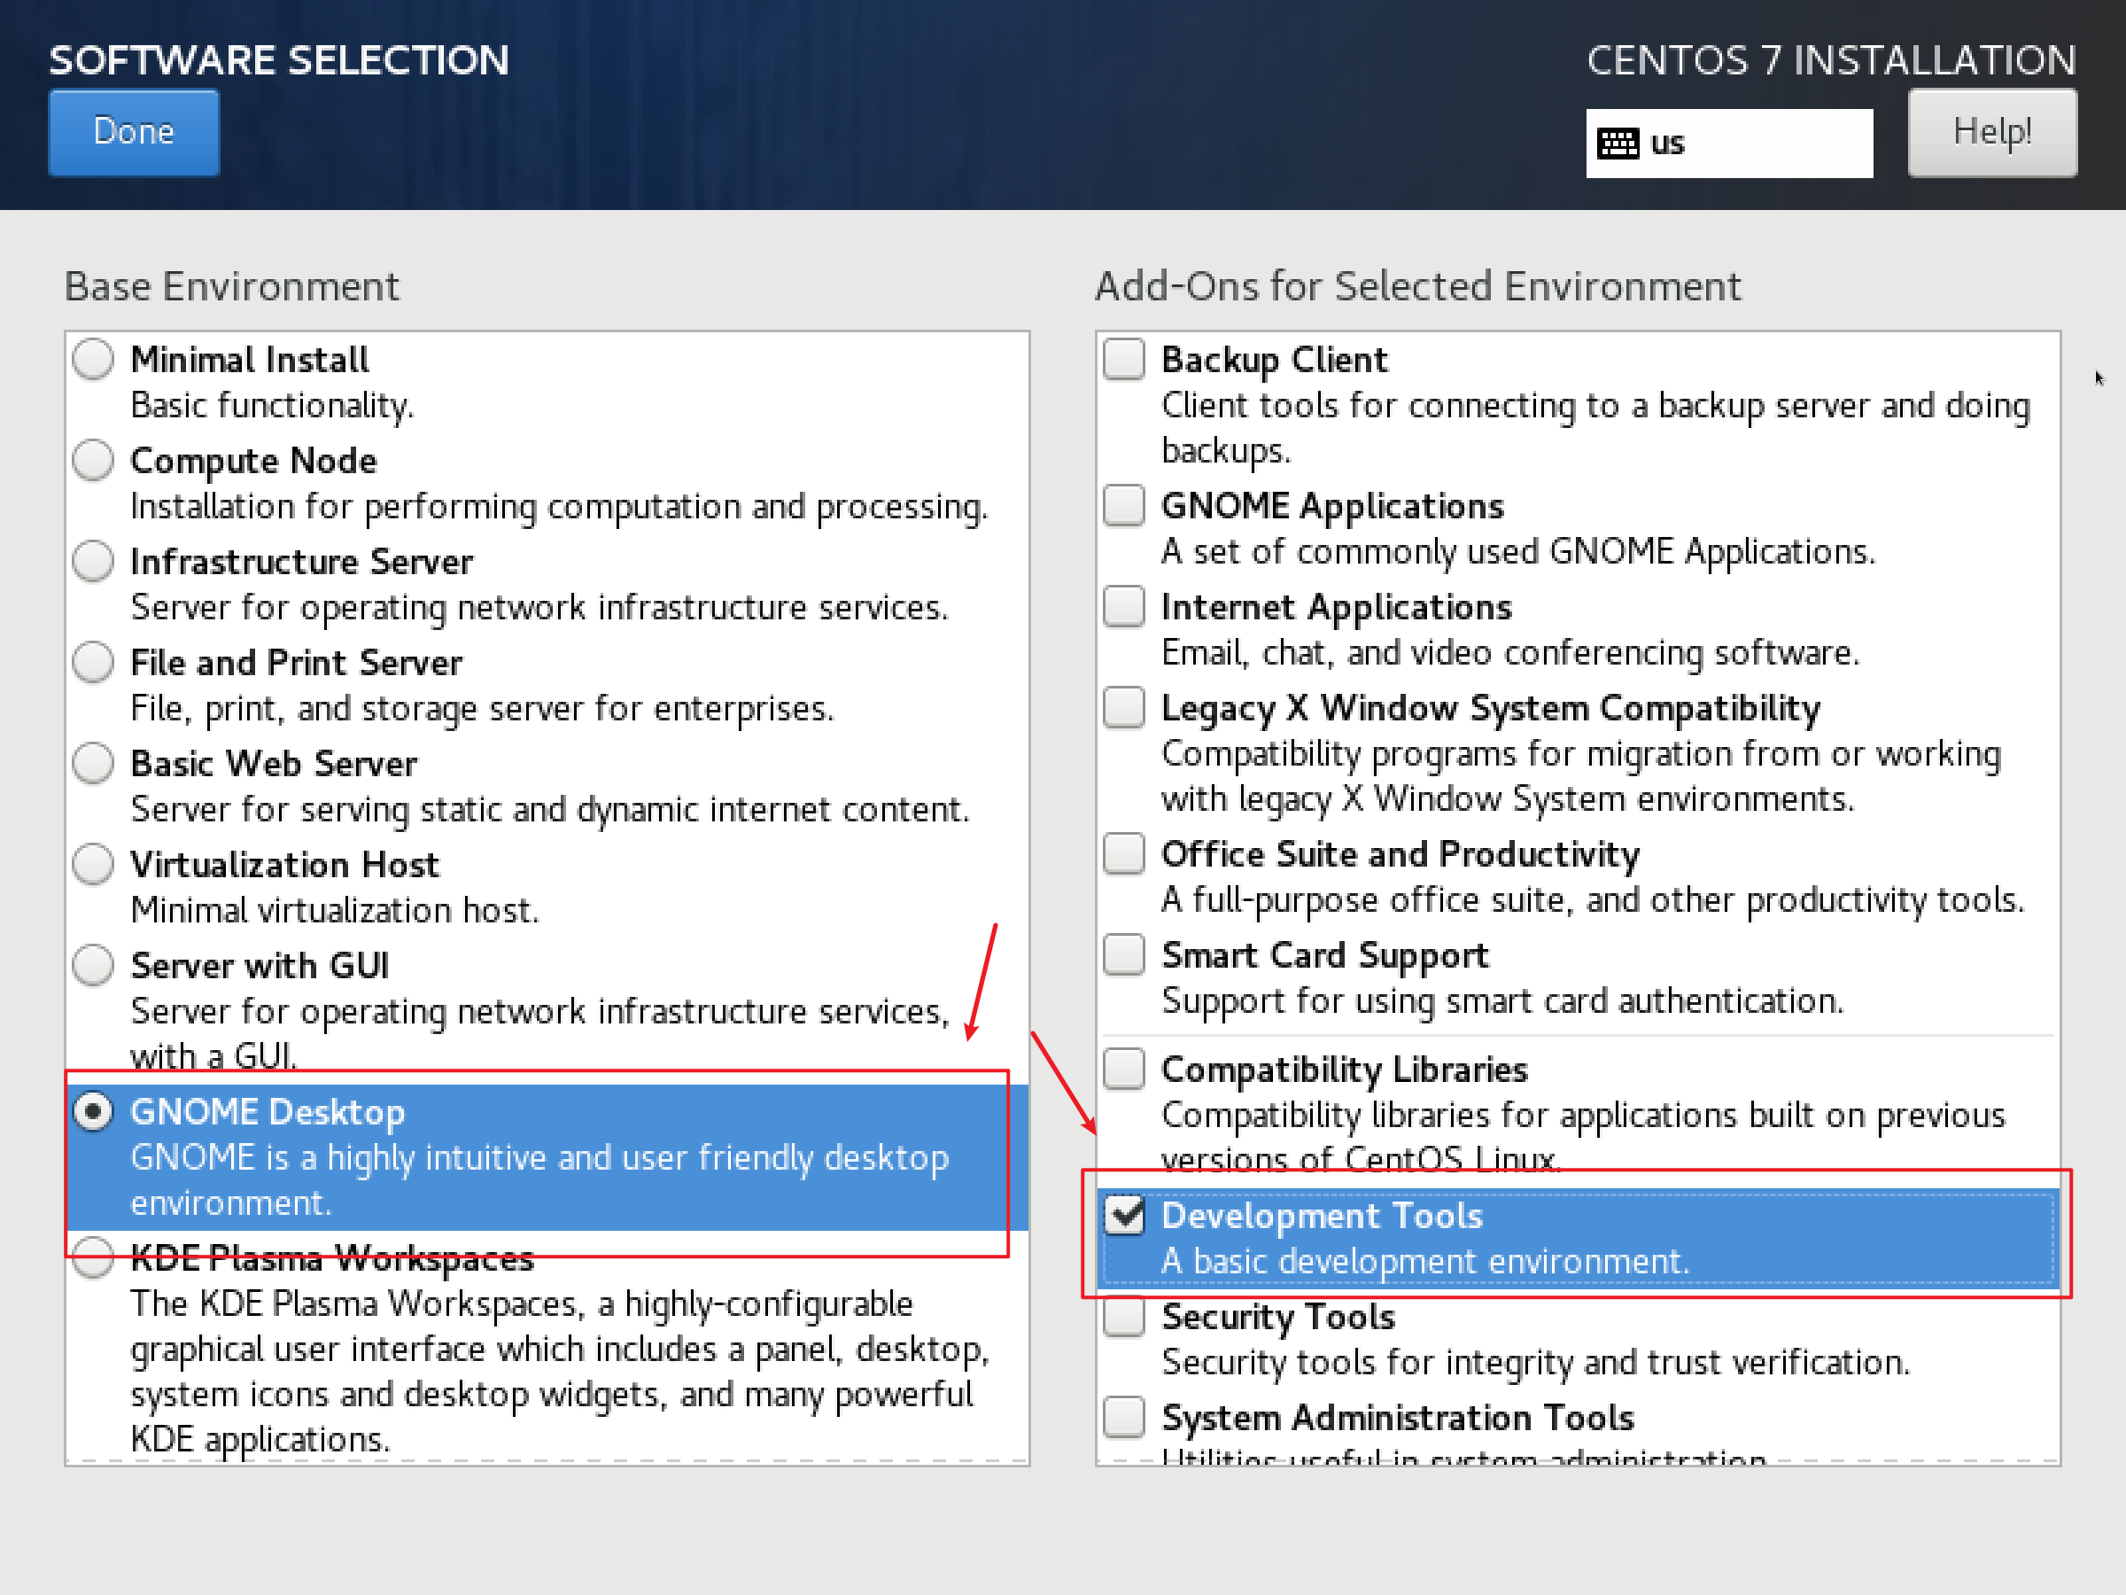Click 'File, print, and storage server for enterprises.'
The width and height of the screenshot is (2126, 1595).
(x=483, y=709)
